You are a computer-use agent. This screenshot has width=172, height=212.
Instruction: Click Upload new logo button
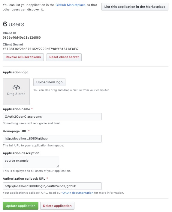(49, 82)
